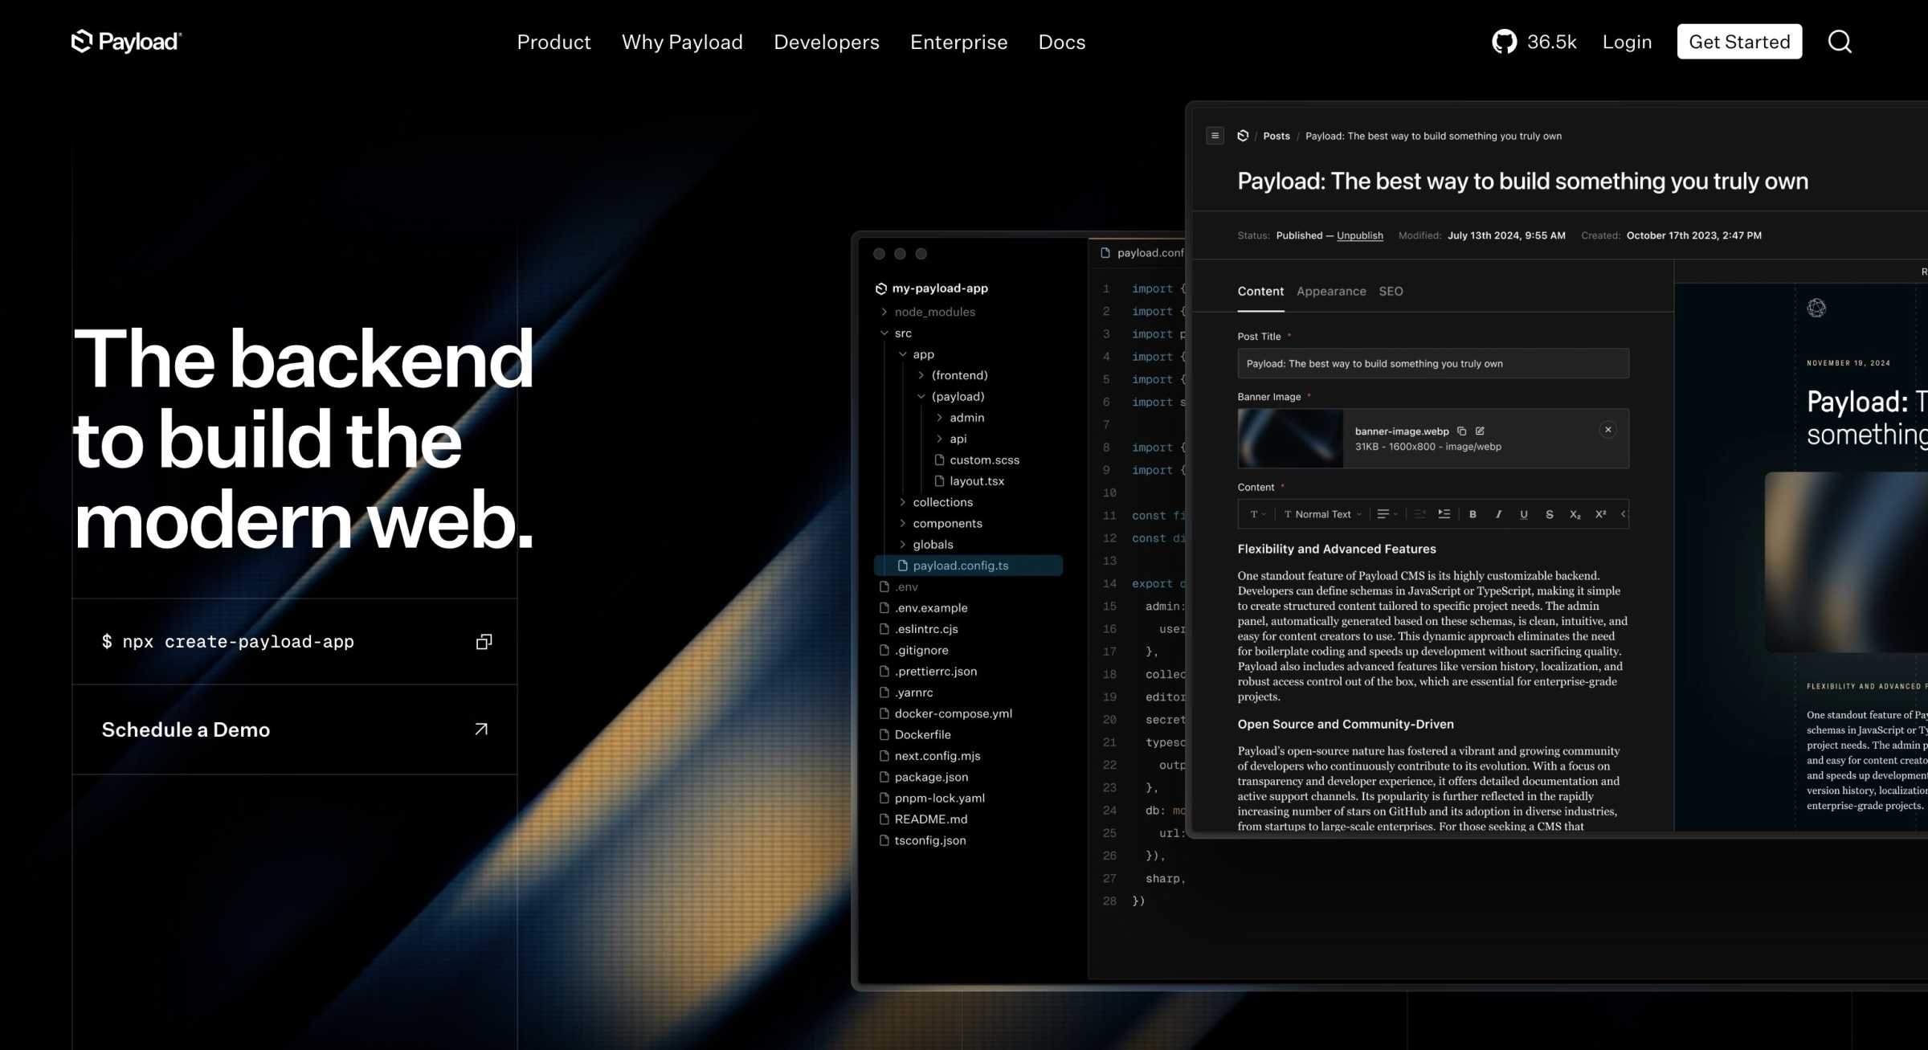Click the Unpublish link
Image resolution: width=1928 pixels, height=1050 pixels.
1359,236
